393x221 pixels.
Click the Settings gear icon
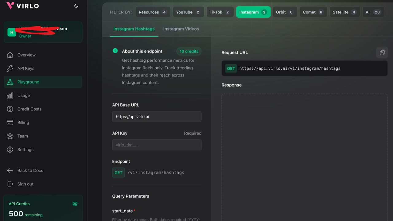10,149
